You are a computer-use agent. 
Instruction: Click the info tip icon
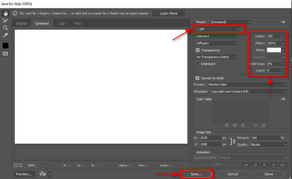(x=15, y=13)
